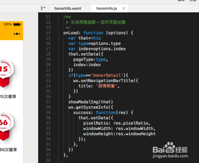Click line number 22 in the gutter

(48, 75)
